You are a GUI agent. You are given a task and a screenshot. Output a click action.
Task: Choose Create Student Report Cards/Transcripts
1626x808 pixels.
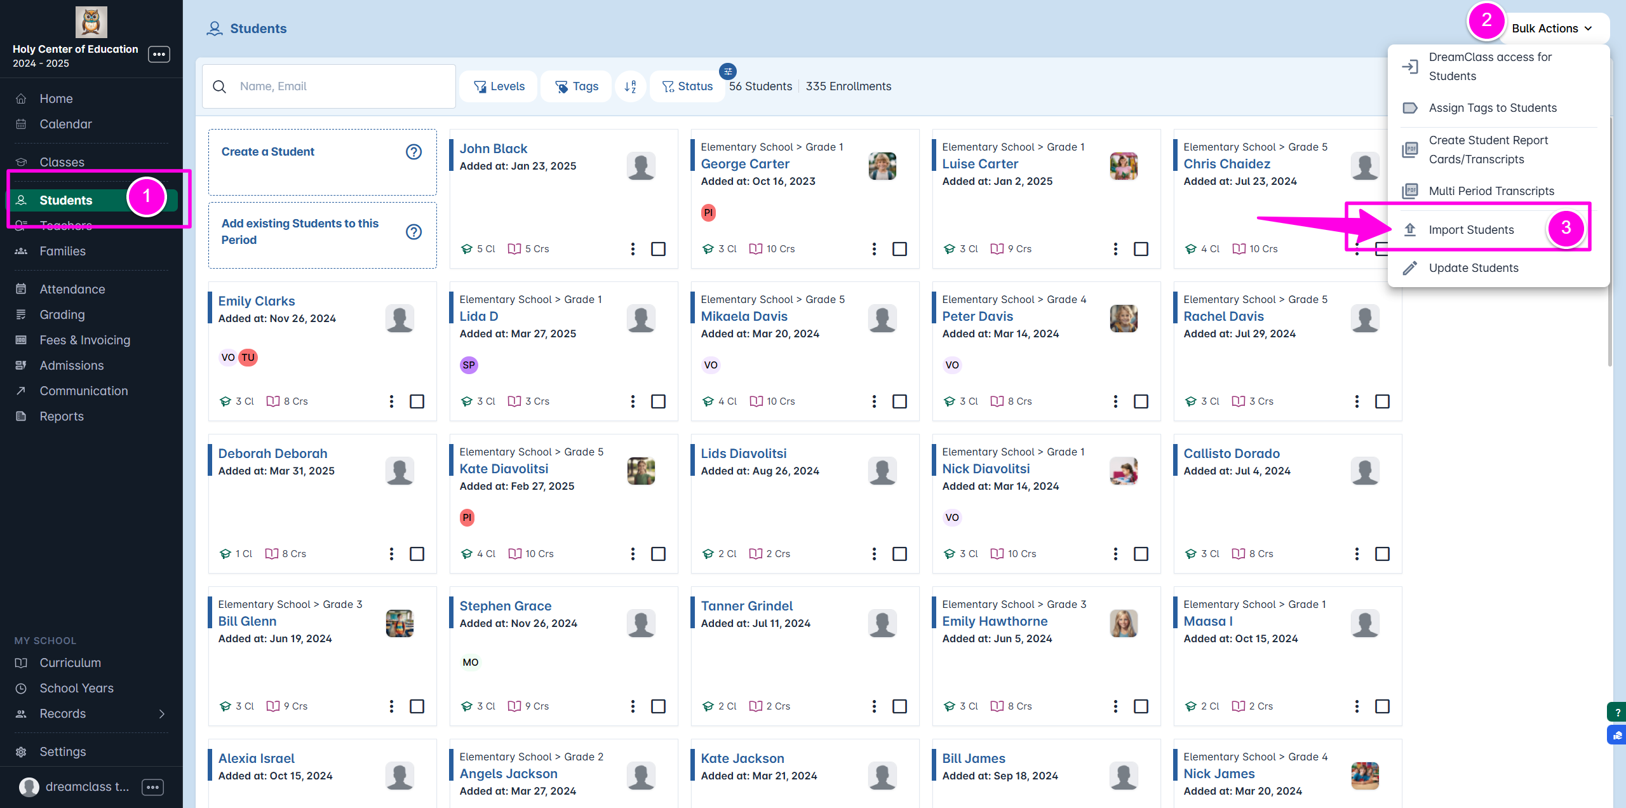click(1499, 150)
